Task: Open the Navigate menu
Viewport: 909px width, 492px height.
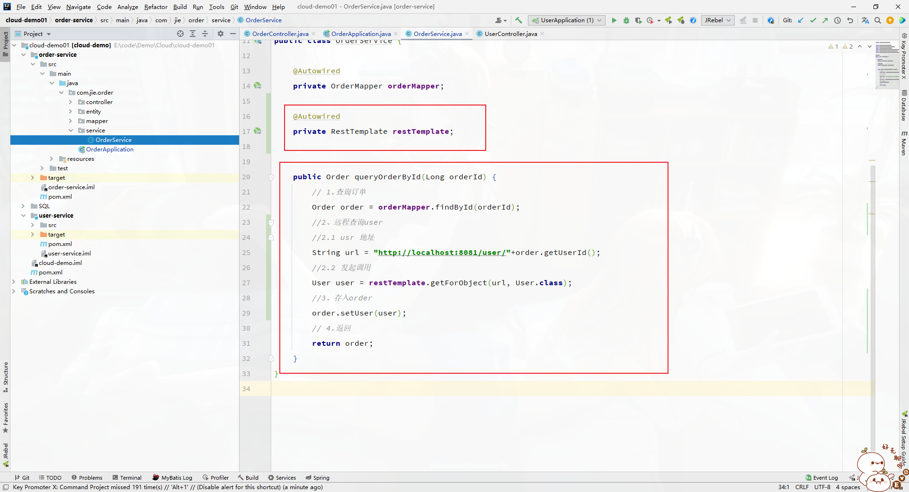Action: click(78, 7)
